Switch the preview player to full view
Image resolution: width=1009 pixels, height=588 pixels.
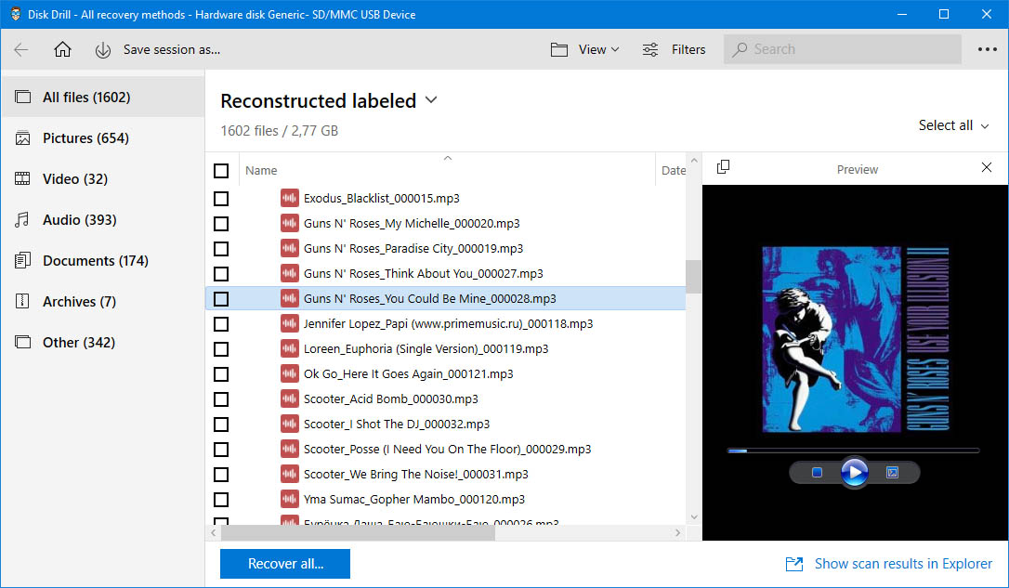click(893, 472)
